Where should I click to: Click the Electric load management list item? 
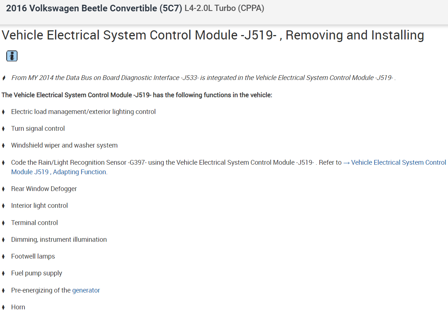(83, 112)
